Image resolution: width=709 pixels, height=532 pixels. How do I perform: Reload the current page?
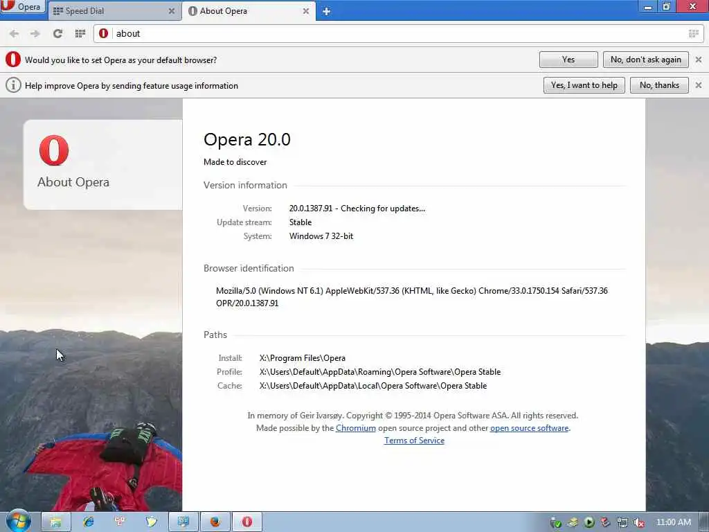pyautogui.click(x=57, y=33)
